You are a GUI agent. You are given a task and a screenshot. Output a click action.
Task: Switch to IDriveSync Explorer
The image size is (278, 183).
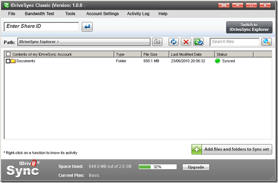(249, 27)
